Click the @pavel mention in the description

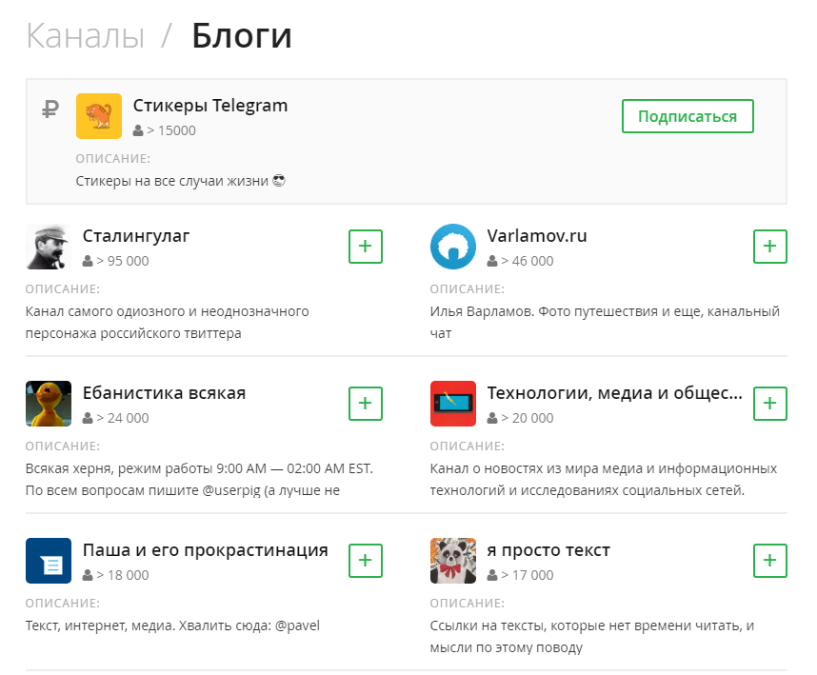click(x=299, y=625)
